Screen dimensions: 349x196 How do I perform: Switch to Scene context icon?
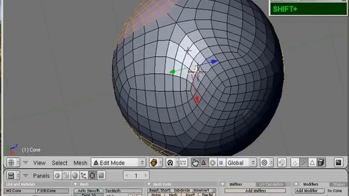[101, 175]
